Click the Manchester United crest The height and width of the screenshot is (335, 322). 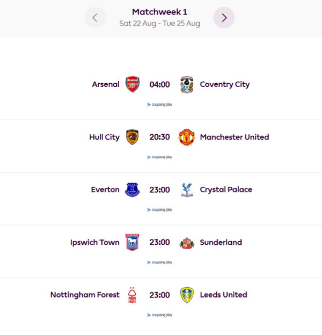coord(187,137)
